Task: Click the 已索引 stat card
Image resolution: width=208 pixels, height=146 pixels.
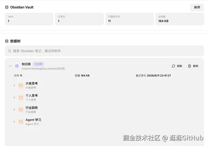Action: pyautogui.click(x=79, y=19)
